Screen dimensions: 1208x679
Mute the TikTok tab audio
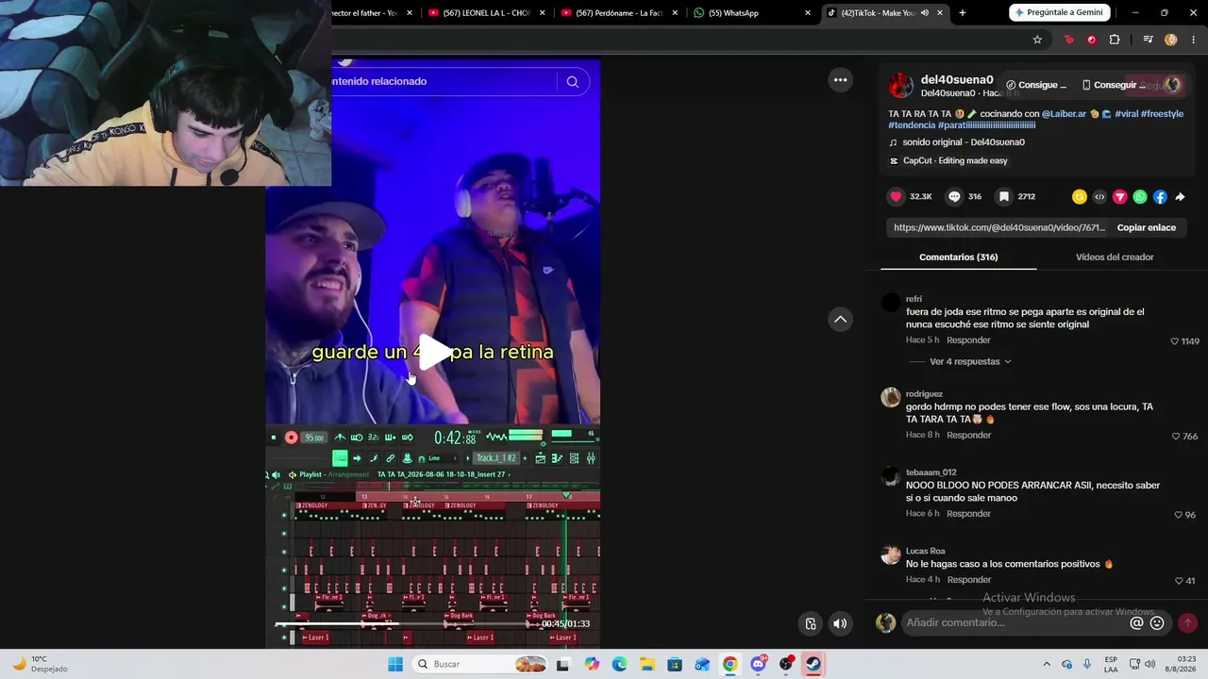(925, 13)
